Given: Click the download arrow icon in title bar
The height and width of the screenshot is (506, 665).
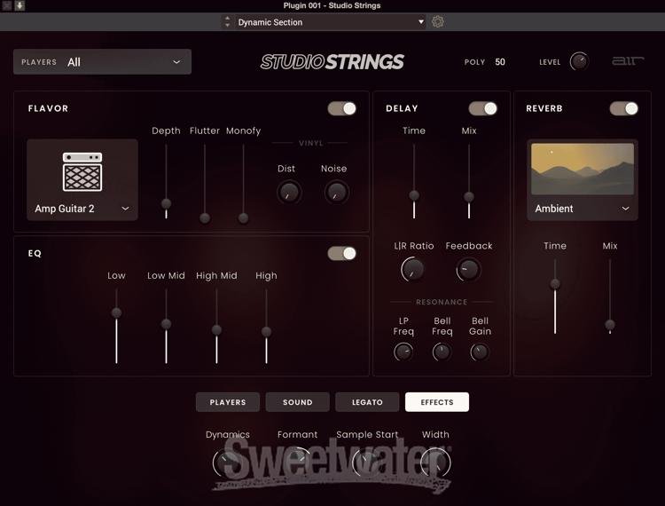Looking at the screenshot, I should (20, 5).
